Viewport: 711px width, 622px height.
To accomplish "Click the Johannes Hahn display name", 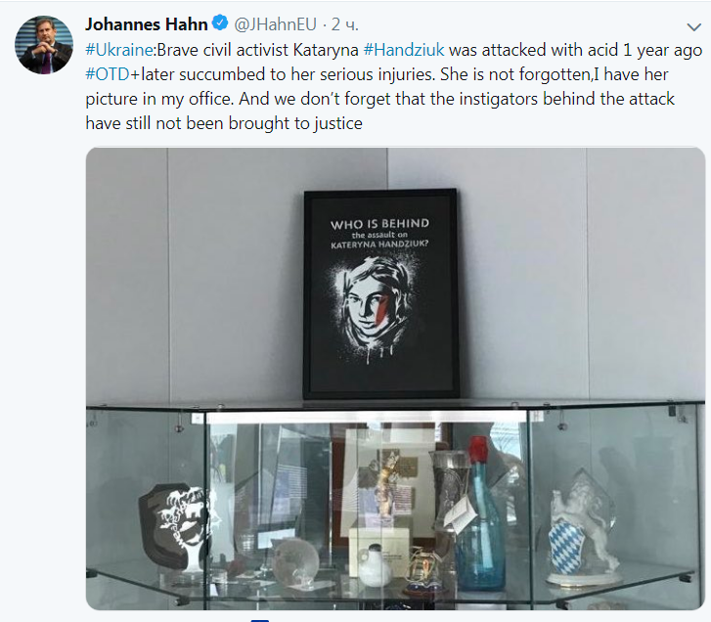I will (x=146, y=24).
